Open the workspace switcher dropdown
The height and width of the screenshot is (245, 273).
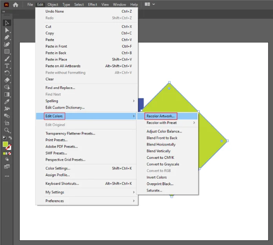150,4
